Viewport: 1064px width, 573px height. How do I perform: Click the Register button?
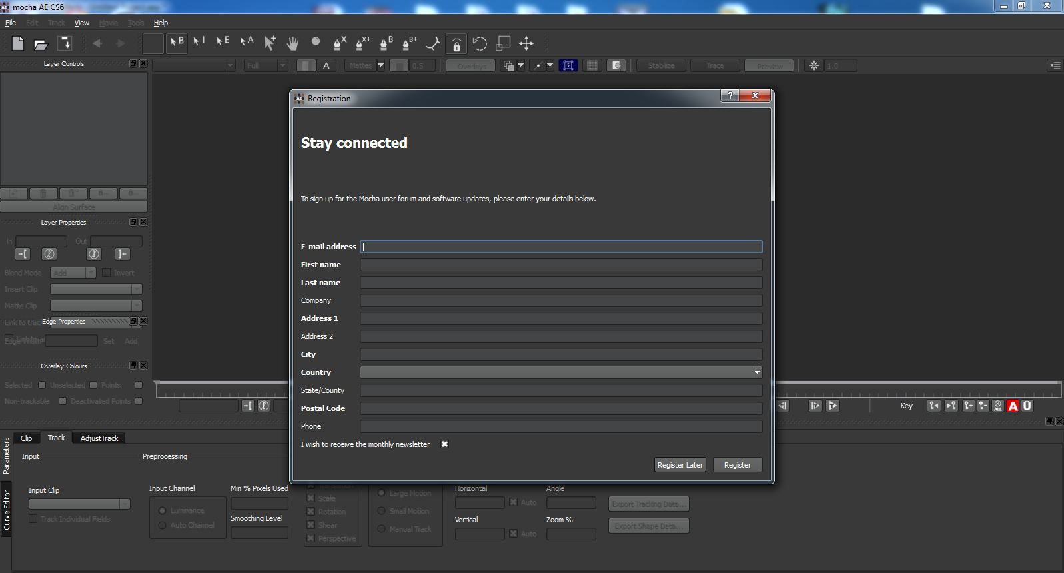pos(738,465)
